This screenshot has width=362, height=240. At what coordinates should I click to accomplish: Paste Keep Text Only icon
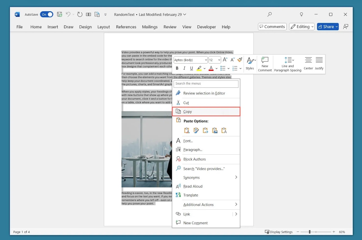pyautogui.click(x=224, y=130)
